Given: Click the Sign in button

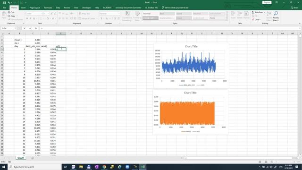Looking at the screenshot, I should [267, 2].
